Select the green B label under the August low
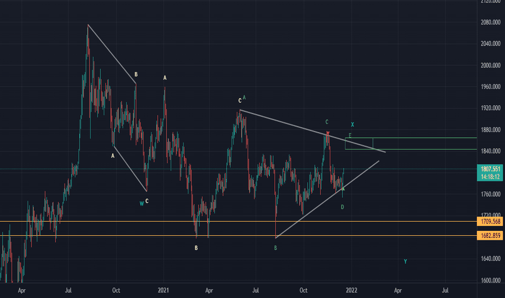This screenshot has width=505, height=298. pos(275,248)
